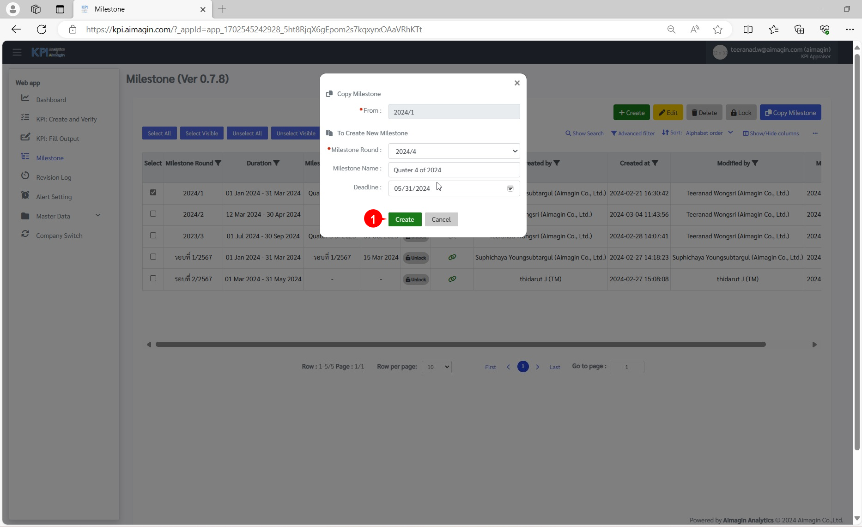Click the hamburger menu icon

tap(17, 52)
